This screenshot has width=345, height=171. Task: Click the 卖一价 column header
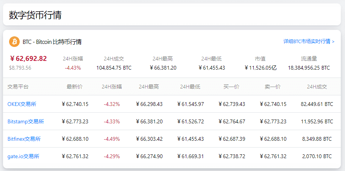click(x=273, y=87)
